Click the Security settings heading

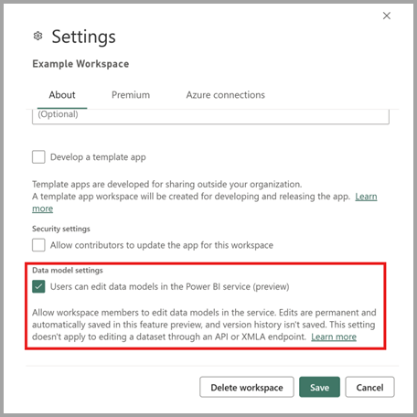(x=61, y=229)
